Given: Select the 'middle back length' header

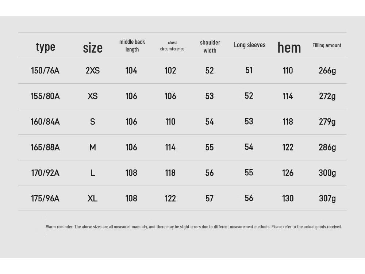Looking at the screenshot, I should 132,46.
